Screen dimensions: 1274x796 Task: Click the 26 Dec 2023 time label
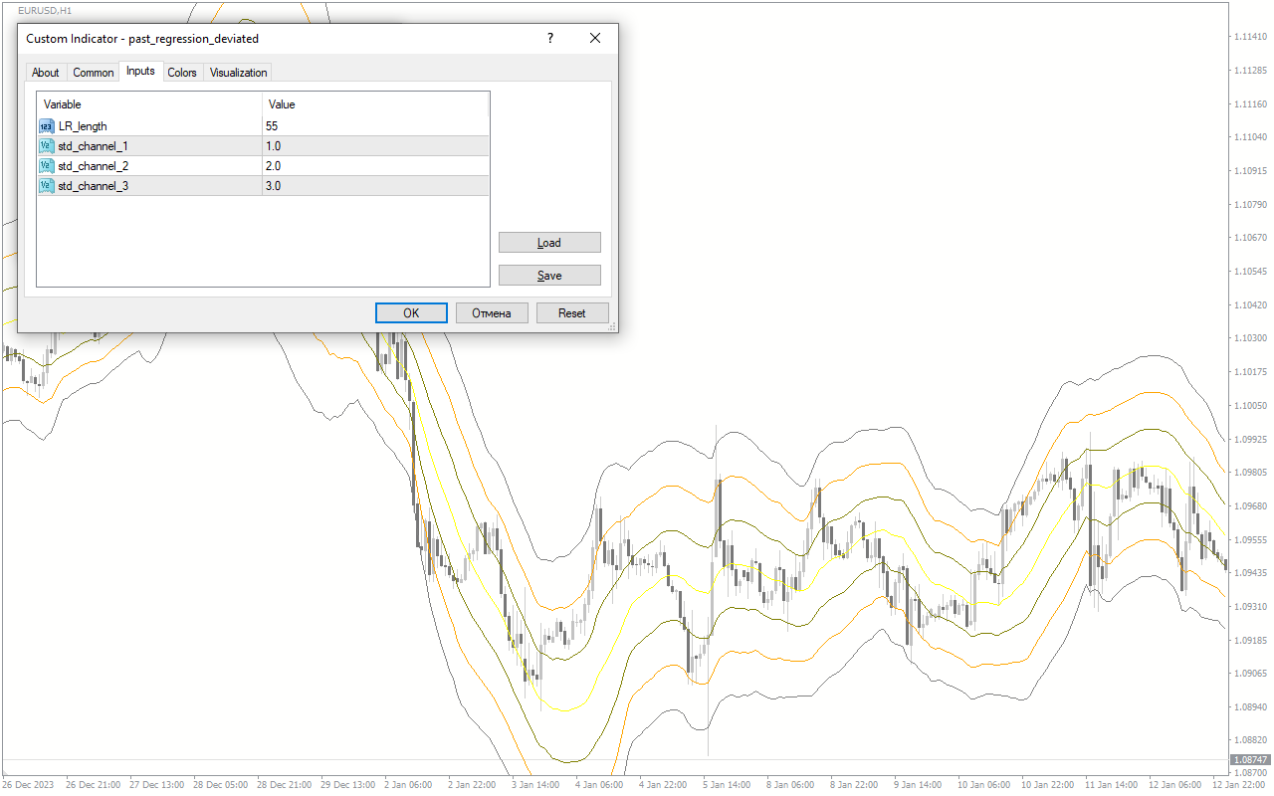pos(28,784)
